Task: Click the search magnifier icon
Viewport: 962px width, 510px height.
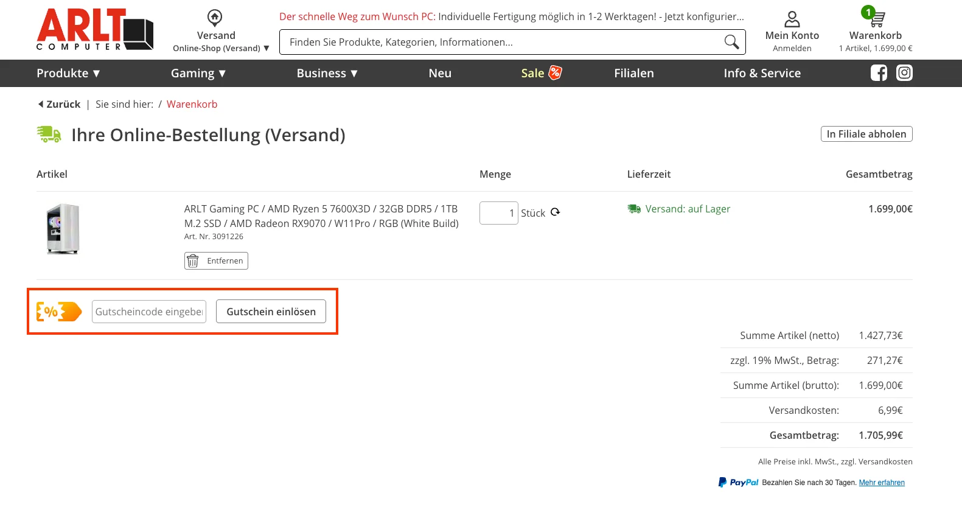Action: (x=731, y=42)
